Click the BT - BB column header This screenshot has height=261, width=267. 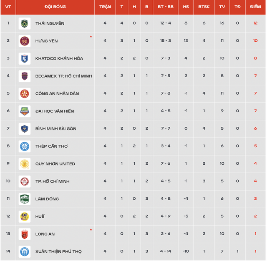click(166, 7)
